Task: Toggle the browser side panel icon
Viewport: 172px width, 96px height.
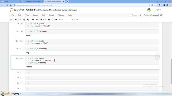Action: tap(164, 5)
